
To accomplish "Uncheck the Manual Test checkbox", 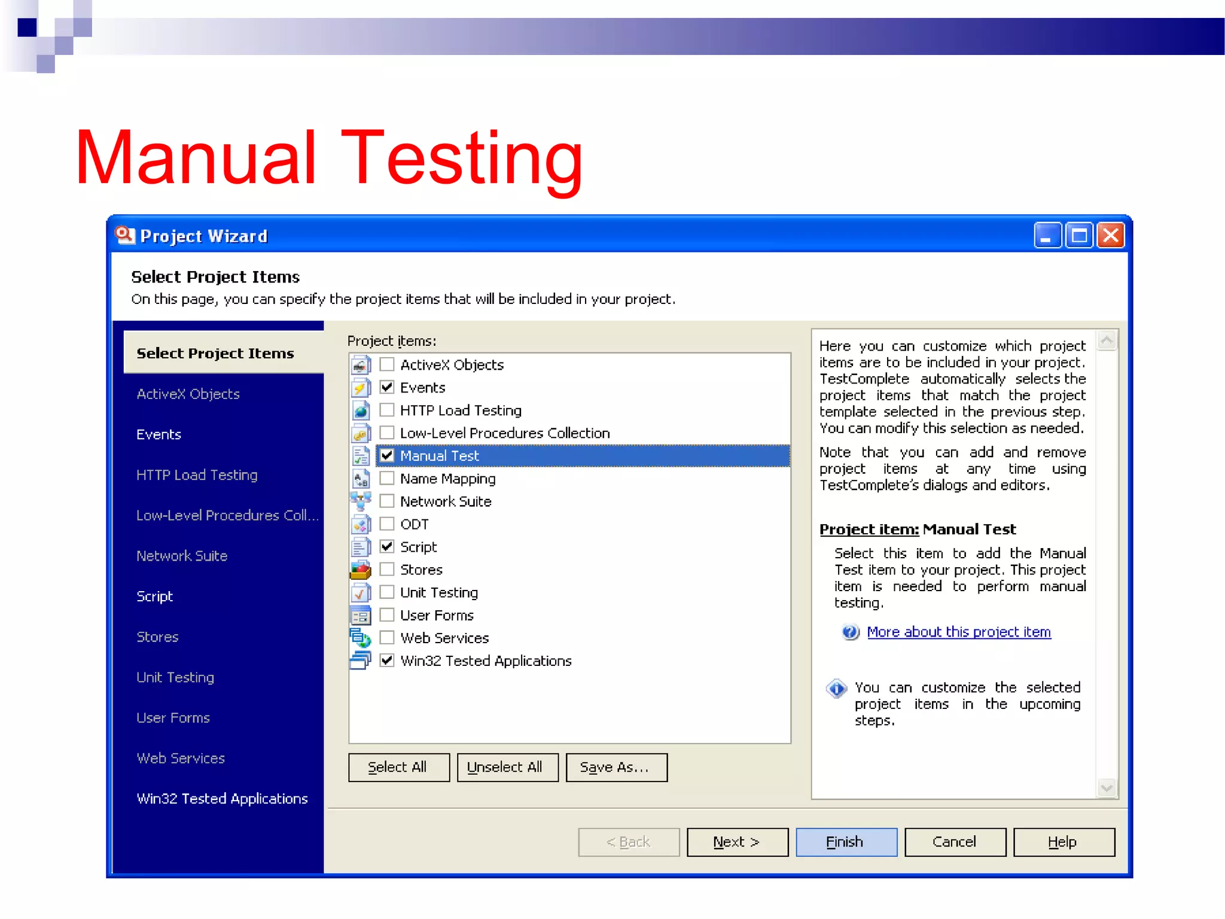I will [387, 455].
